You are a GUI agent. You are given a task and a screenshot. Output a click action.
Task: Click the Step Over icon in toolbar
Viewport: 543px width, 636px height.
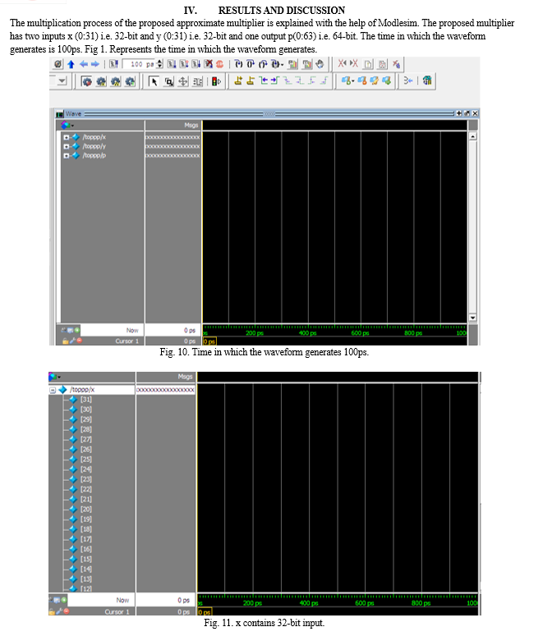(x=251, y=64)
